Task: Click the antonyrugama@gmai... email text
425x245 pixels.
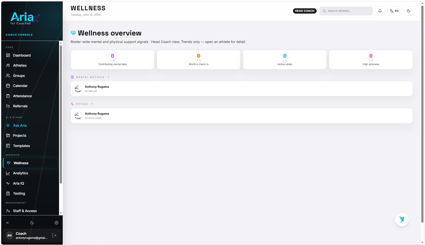Action: click(x=32, y=238)
